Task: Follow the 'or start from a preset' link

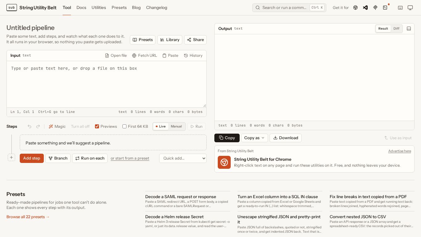Action: (130, 158)
